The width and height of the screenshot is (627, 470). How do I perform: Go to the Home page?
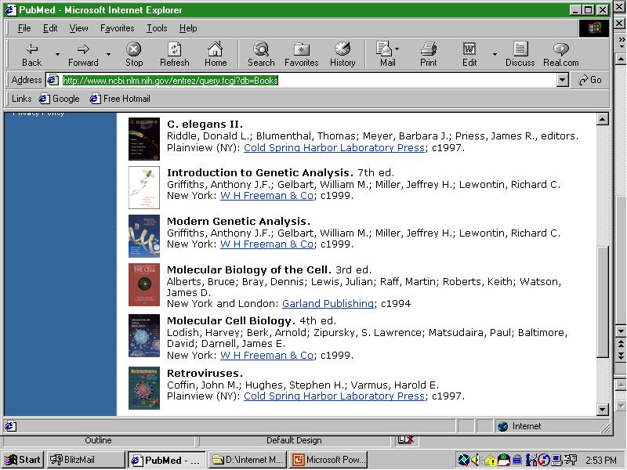point(215,54)
